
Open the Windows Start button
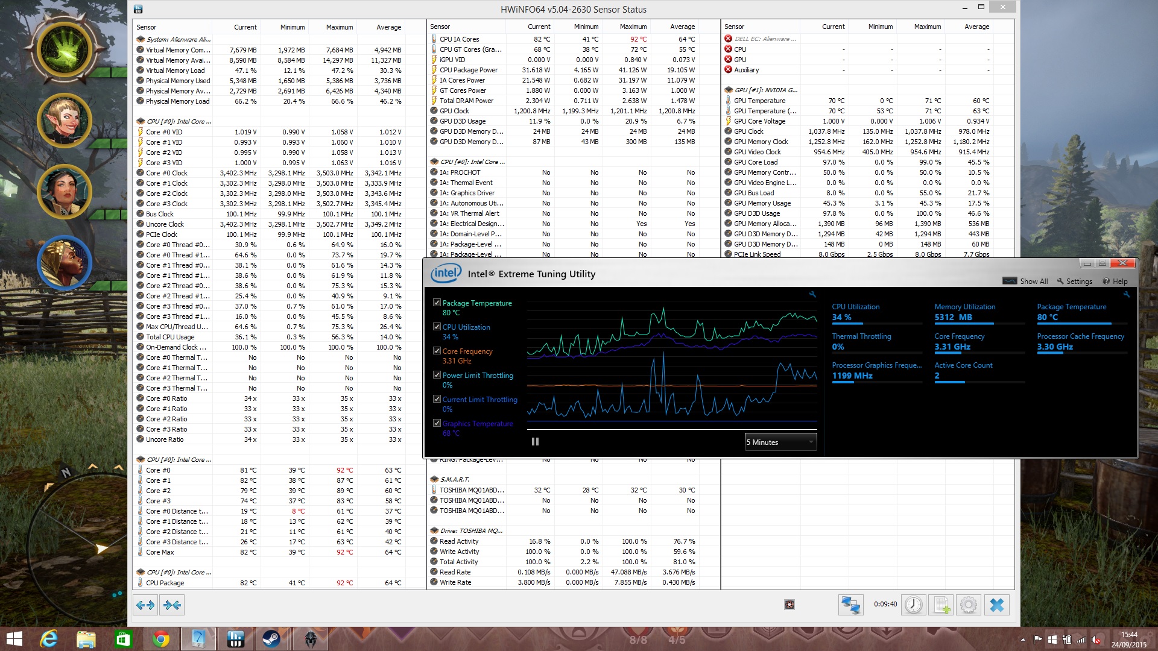(x=14, y=639)
